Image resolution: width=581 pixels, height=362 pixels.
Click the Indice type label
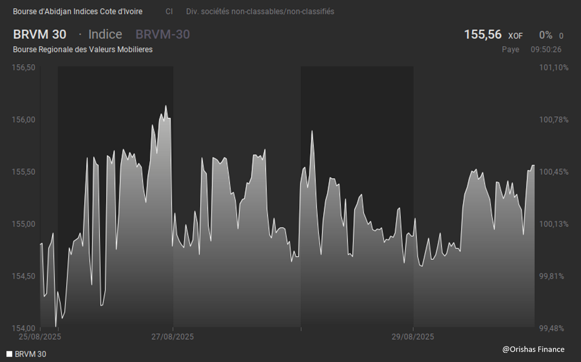coord(105,34)
